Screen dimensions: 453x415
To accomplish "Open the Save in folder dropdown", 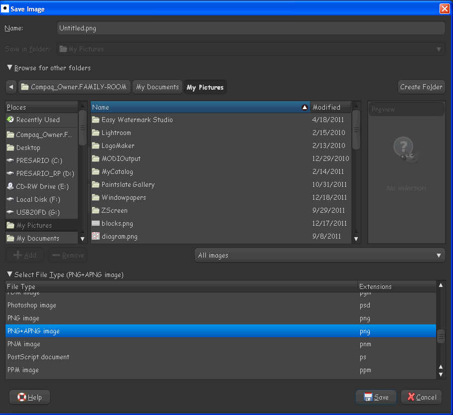I will pyautogui.click(x=251, y=49).
